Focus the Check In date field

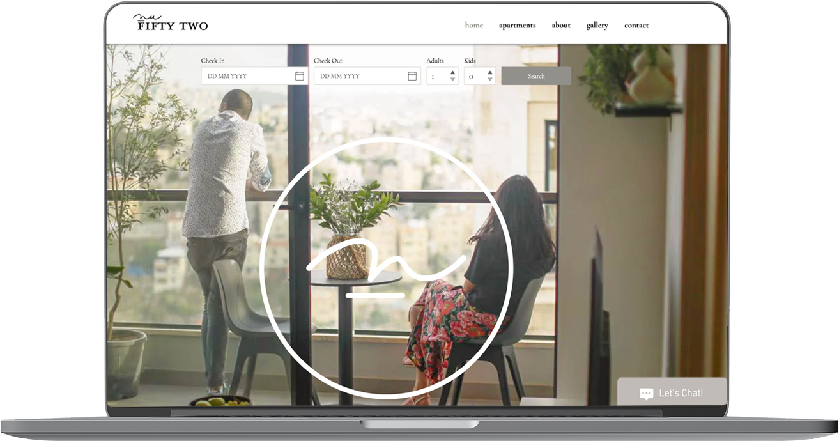pyautogui.click(x=254, y=76)
